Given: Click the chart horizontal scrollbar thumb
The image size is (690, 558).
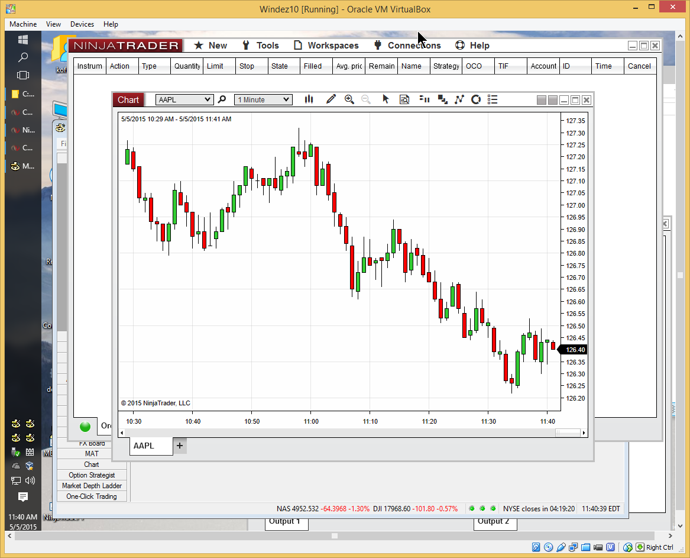Looking at the screenshot, I should 568,433.
